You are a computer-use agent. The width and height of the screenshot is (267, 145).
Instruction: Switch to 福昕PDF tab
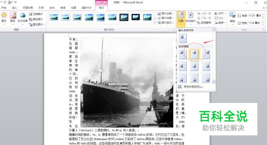87,8
